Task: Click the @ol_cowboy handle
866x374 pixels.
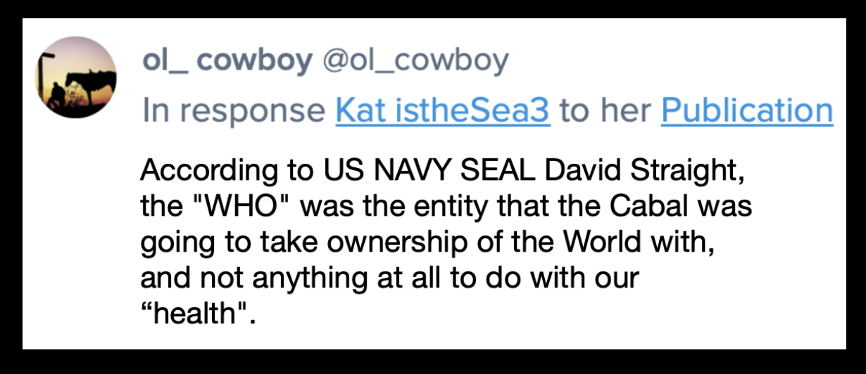Action: pos(415,61)
